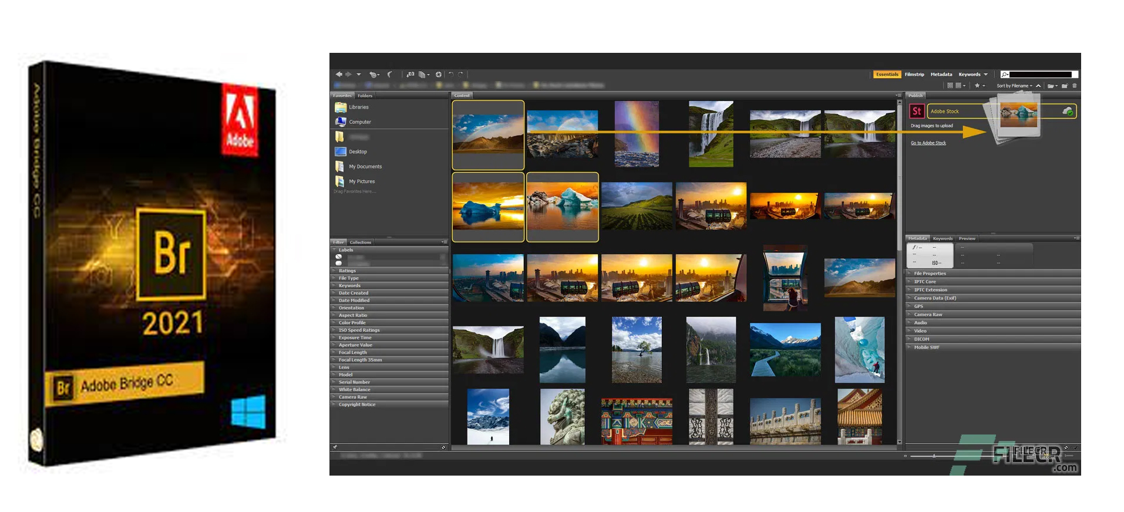Click the refine stacked-pages icon
The width and height of the screenshot is (1124, 512).
tap(422, 75)
